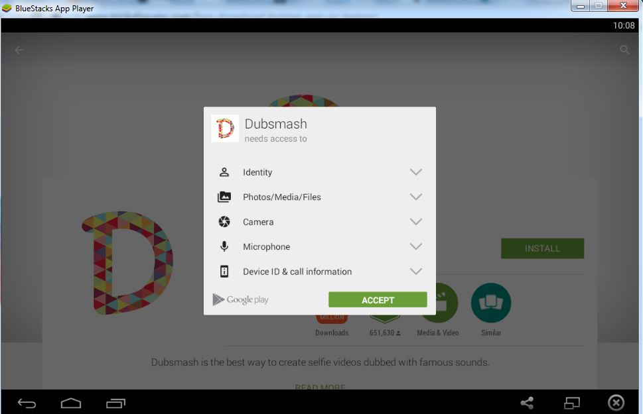This screenshot has height=414, width=643.
Task: Minimize the BlueStacks App Player window
Action: [580, 6]
